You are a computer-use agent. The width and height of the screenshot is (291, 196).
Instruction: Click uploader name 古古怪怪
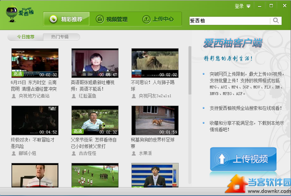[x=87, y=153]
